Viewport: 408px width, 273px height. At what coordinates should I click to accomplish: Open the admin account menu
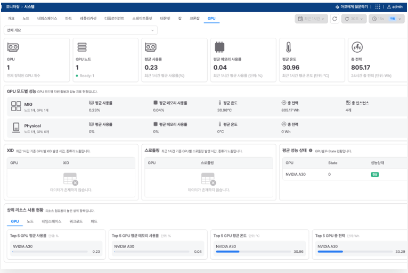pyautogui.click(x=395, y=7)
